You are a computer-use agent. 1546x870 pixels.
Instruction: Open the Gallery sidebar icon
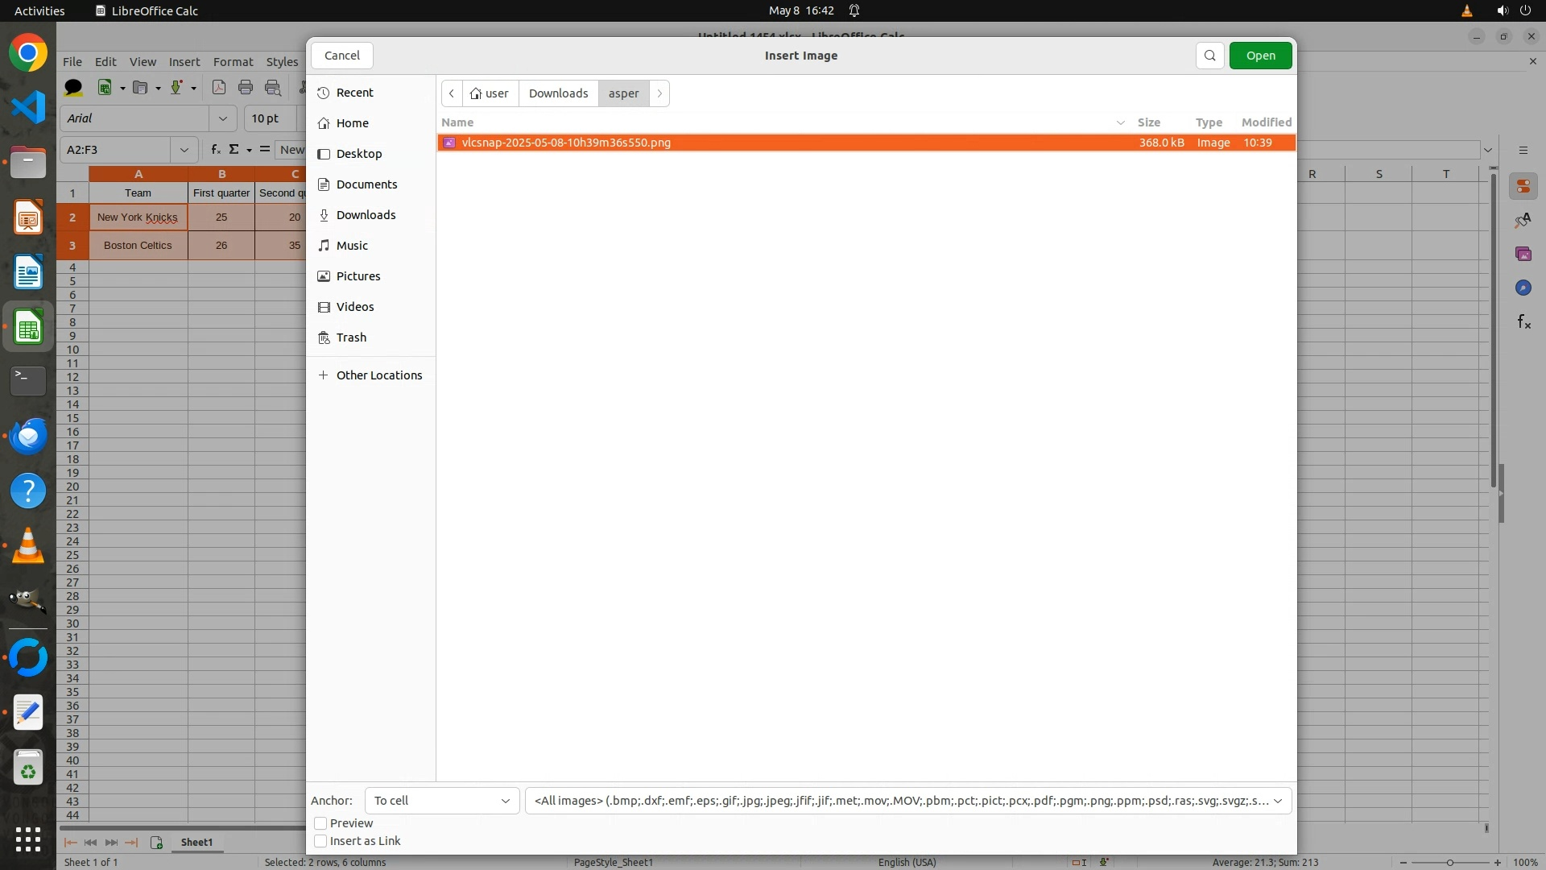coord(1523,254)
